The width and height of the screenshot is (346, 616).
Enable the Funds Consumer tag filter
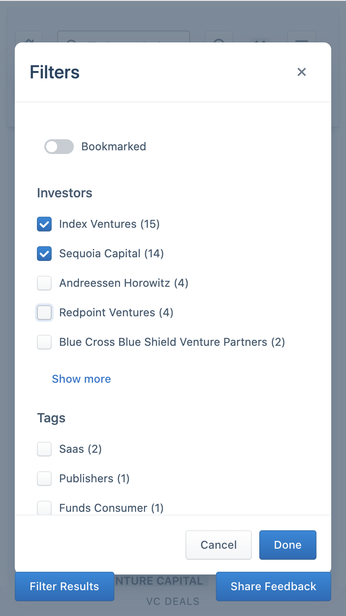44,508
